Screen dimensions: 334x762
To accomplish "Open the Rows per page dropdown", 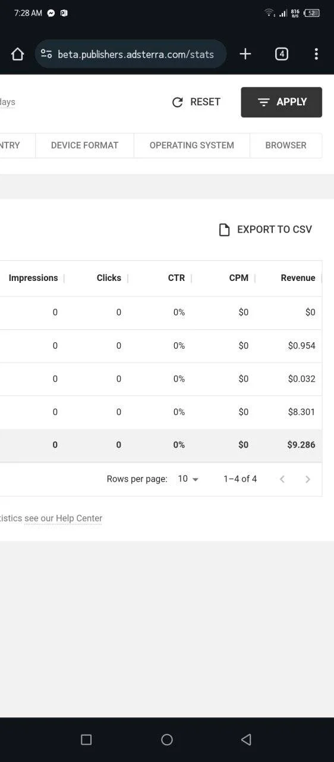I will click(x=188, y=479).
